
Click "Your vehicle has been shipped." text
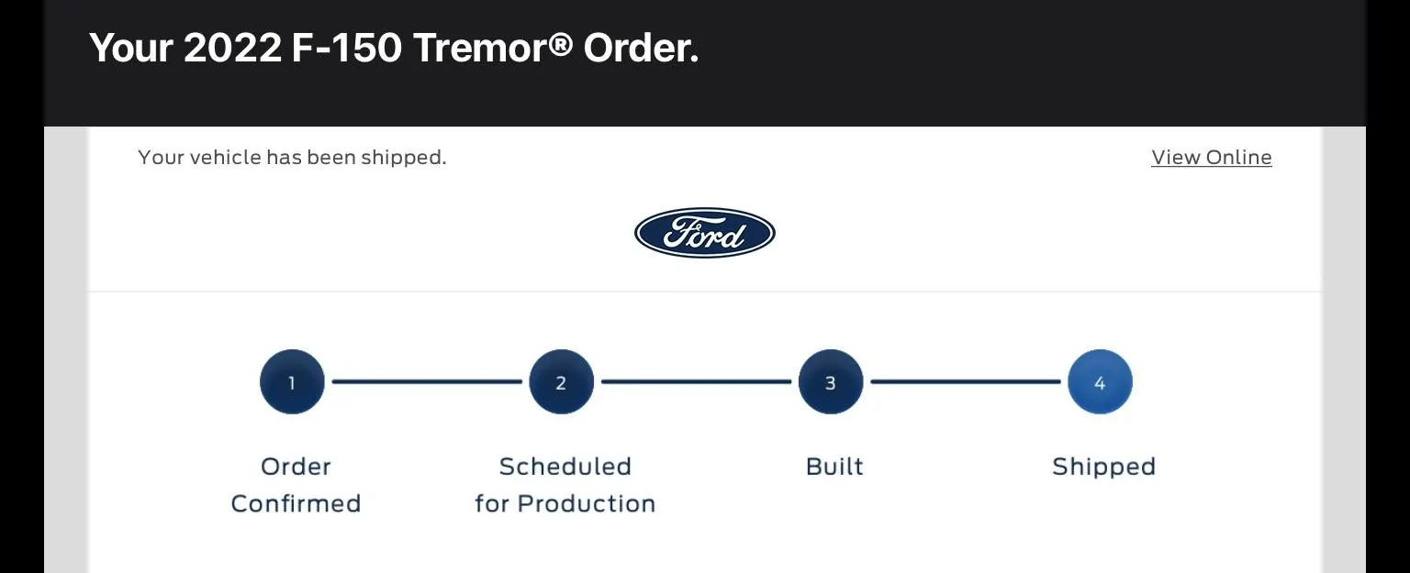292,158
